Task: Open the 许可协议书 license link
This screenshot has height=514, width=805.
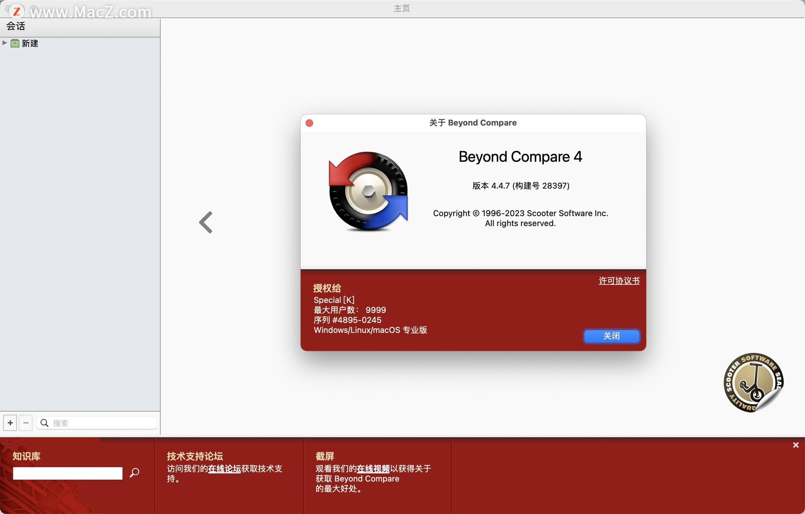Action: 619,281
